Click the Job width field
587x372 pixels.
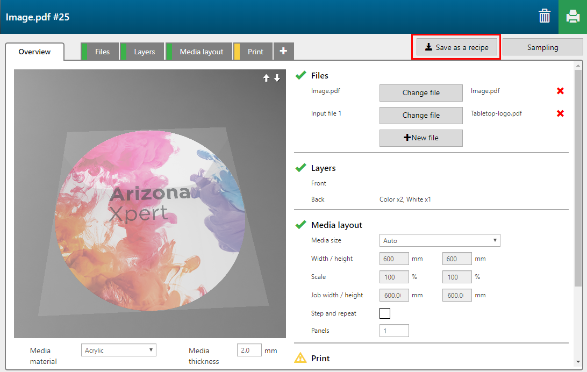tap(394, 295)
